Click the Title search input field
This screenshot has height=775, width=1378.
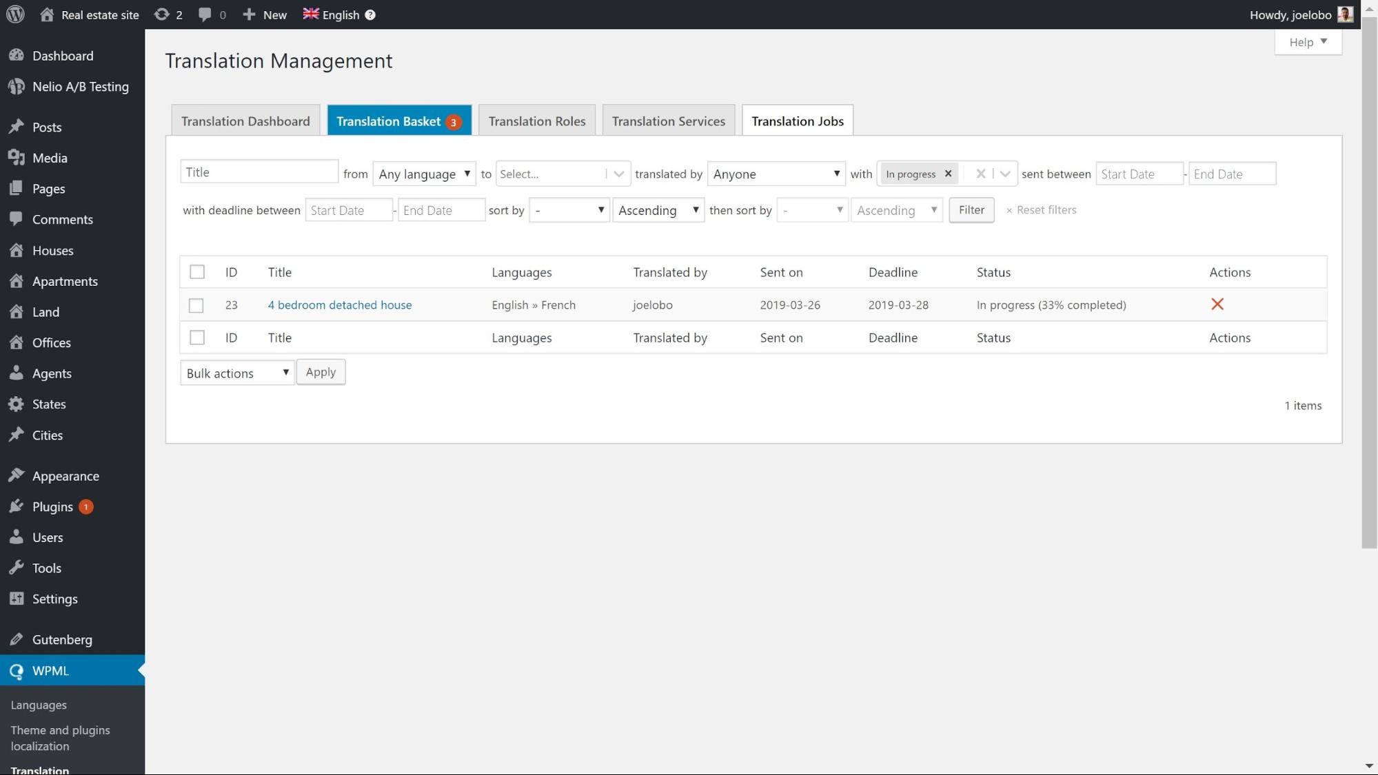(x=259, y=172)
